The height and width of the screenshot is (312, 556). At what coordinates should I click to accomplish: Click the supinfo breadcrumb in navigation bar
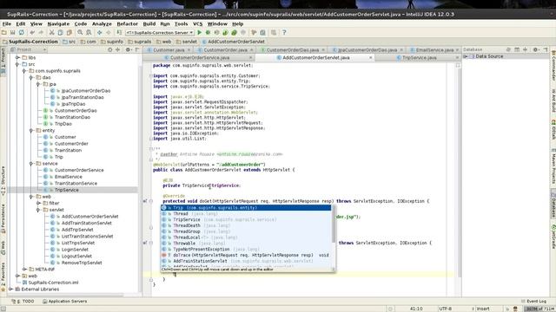click(112, 42)
